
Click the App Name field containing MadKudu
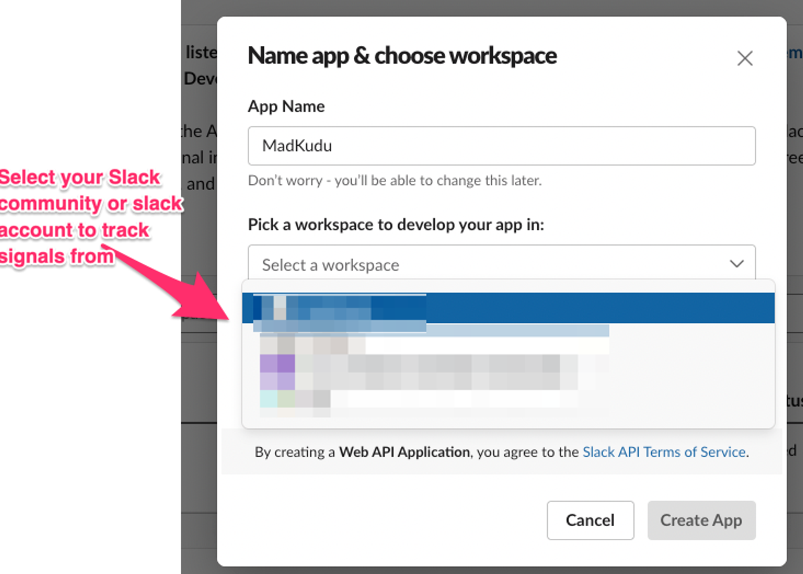coord(501,146)
